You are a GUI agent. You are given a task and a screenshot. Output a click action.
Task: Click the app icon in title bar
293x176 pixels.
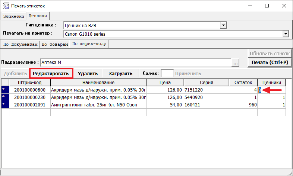[x=6, y=6]
